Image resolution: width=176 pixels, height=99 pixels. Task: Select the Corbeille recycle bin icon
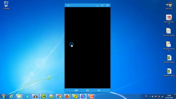6,5
